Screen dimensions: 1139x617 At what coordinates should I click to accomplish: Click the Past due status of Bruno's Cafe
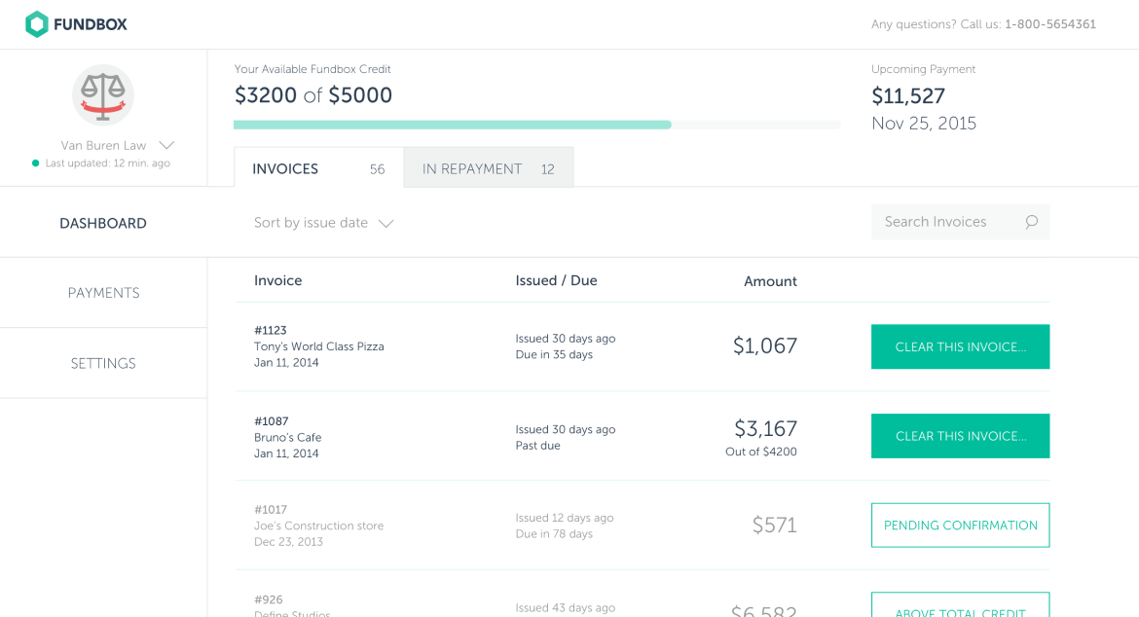tap(537, 445)
